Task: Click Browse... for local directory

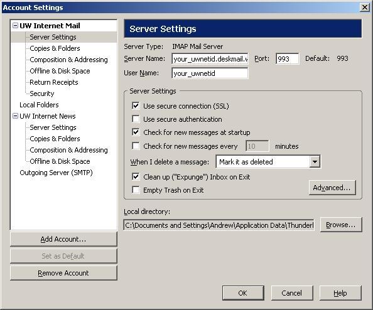Action: point(341,225)
